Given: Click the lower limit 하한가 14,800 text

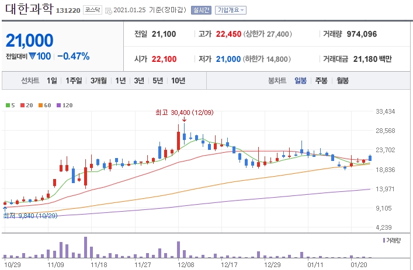Looking at the screenshot, I should tap(266, 59).
